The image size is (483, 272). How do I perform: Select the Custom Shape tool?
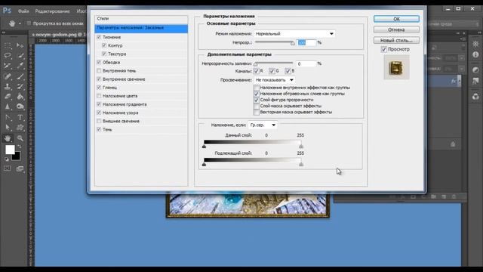[x=20, y=128]
